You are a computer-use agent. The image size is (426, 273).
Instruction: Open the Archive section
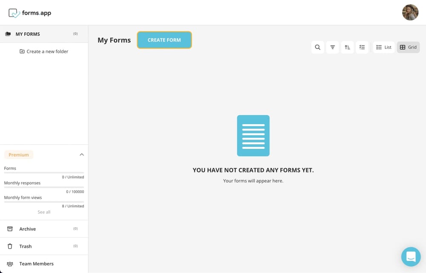pyautogui.click(x=28, y=229)
